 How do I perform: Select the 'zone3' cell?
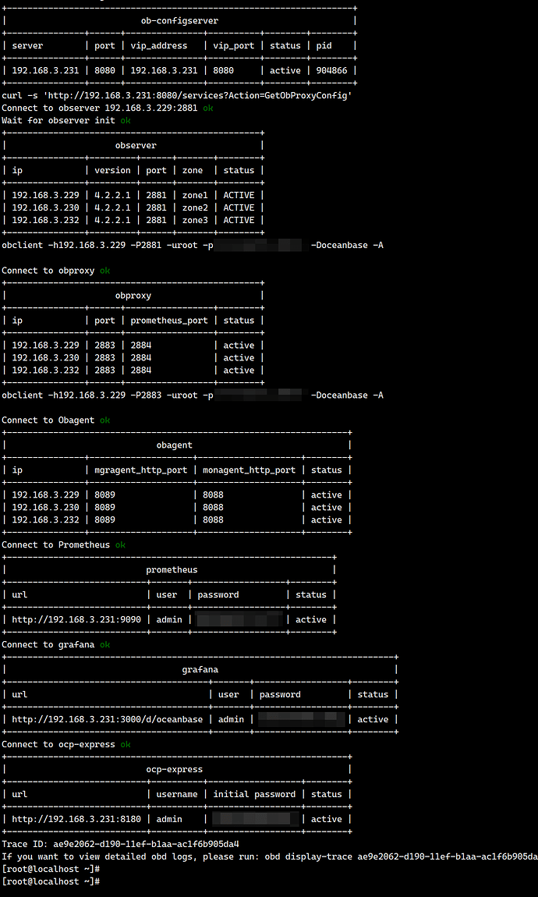195,220
